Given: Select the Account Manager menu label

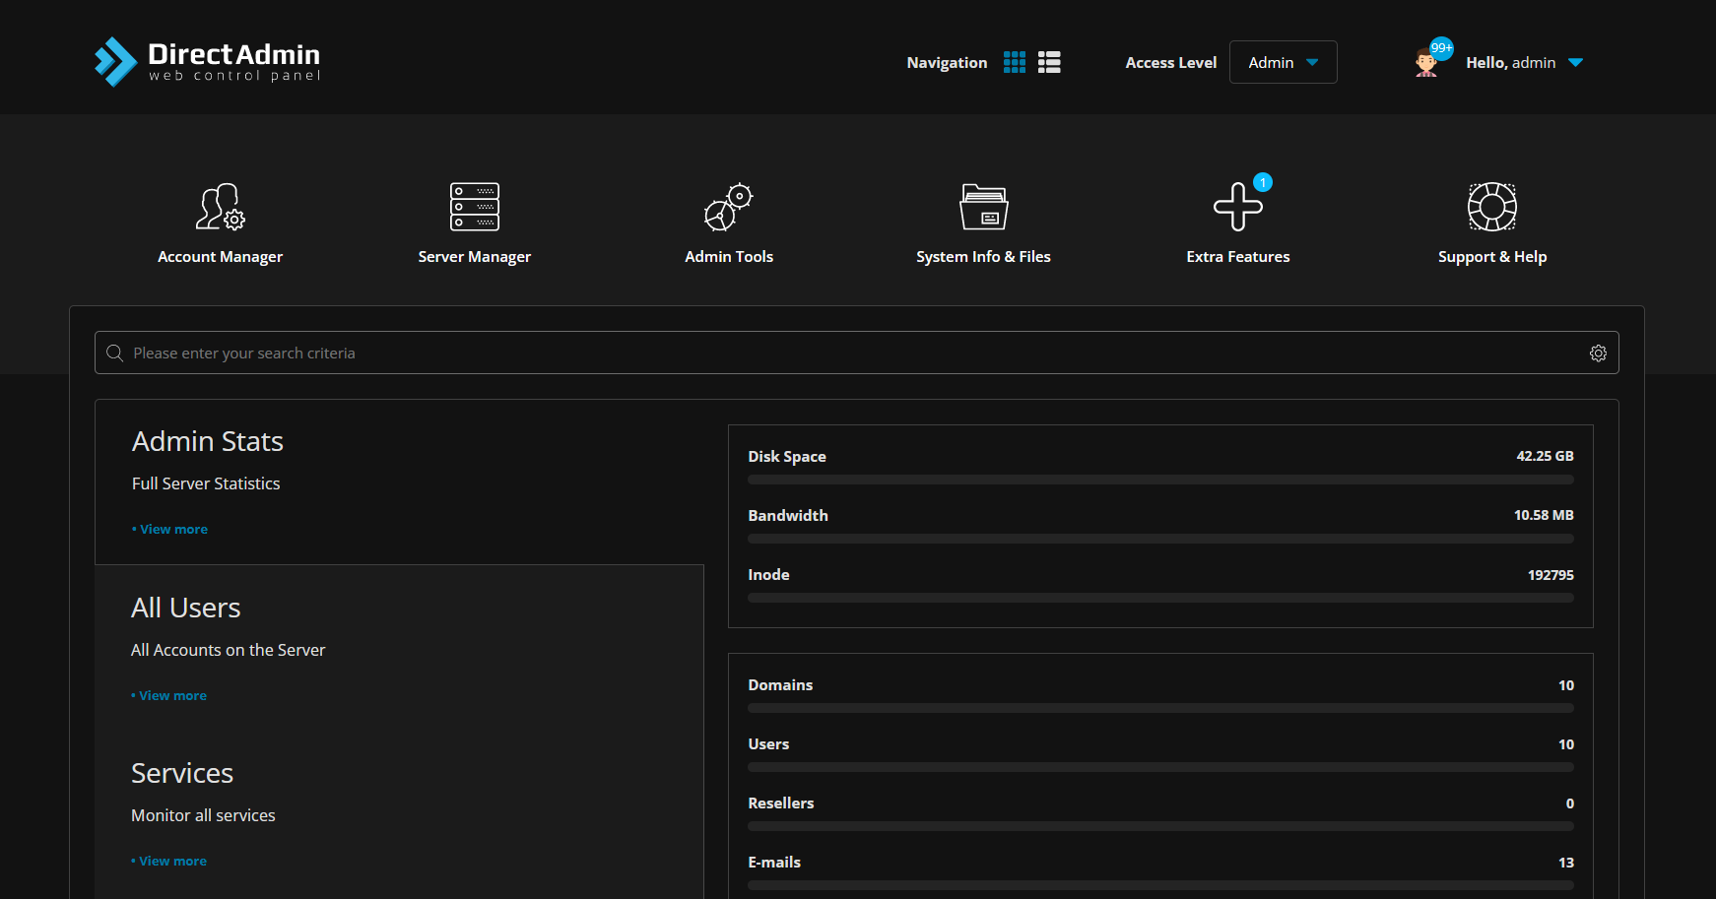Looking at the screenshot, I should pos(220,257).
